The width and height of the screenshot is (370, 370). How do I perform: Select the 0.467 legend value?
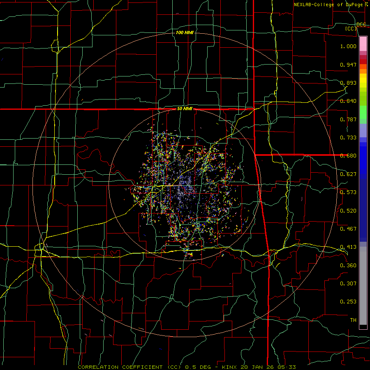pyautogui.click(x=348, y=229)
